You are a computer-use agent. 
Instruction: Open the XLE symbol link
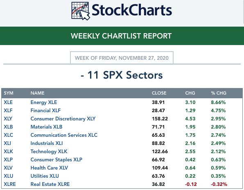click(8, 102)
